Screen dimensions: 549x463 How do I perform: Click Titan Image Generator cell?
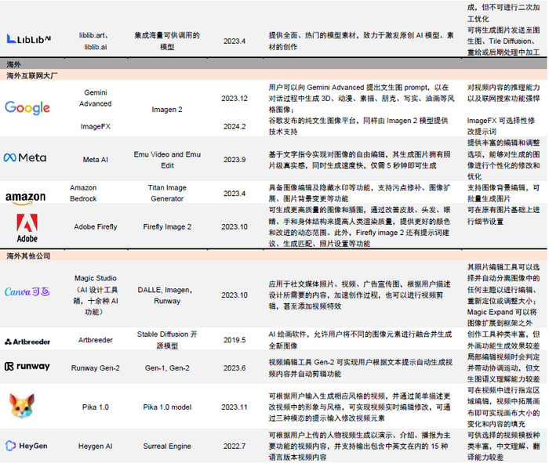coord(167,193)
